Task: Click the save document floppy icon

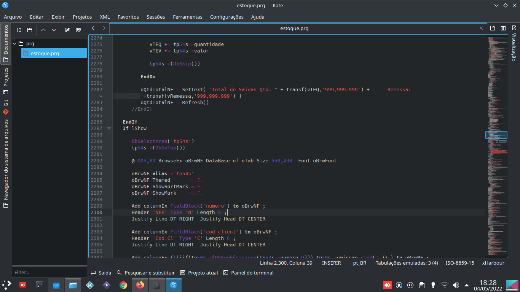Action: (x=67, y=30)
